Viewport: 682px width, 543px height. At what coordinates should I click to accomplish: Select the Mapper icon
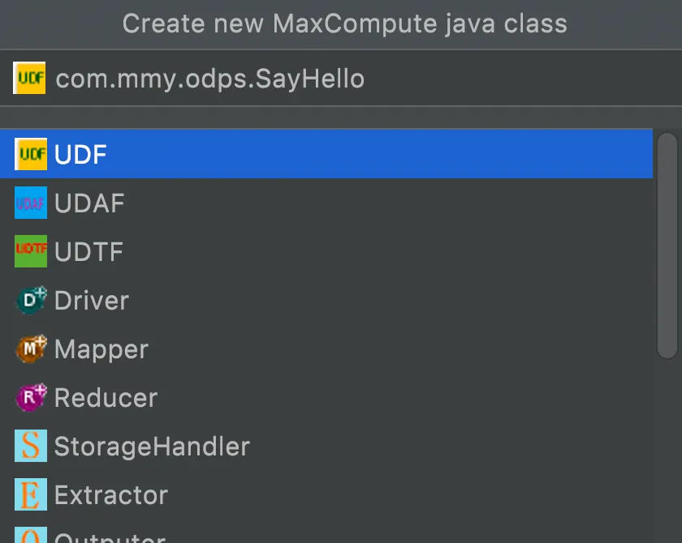pos(29,348)
